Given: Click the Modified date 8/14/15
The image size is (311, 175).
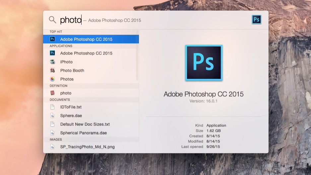Looking at the screenshot, I should (x=213, y=141).
